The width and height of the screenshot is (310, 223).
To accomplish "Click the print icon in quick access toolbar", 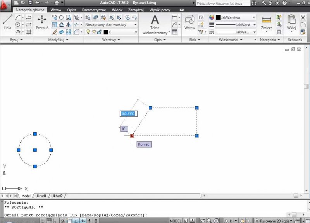I will pyautogui.click(x=57, y=3).
